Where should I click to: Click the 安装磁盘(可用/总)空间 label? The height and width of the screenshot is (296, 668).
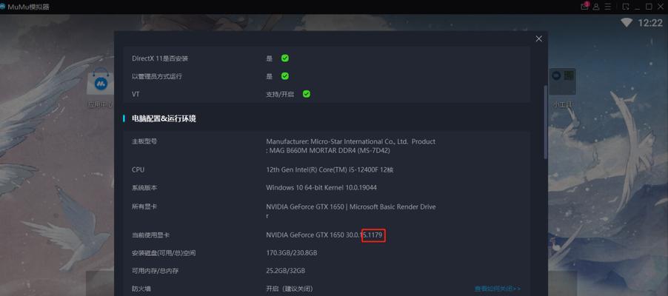[x=164, y=253]
